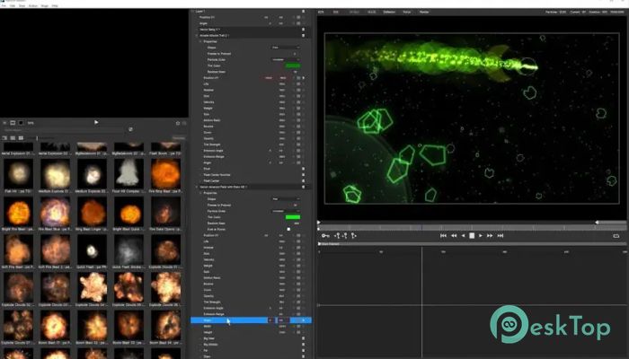Viewport: 629px width, 359px height.
Task: Open the File menu
Action: [4, 6]
